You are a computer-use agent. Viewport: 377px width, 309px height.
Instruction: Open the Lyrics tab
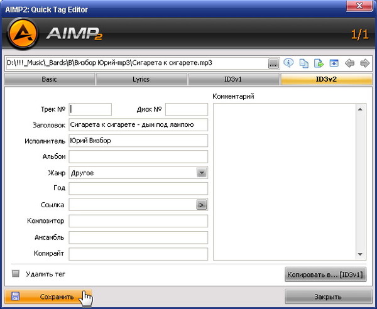[141, 79]
